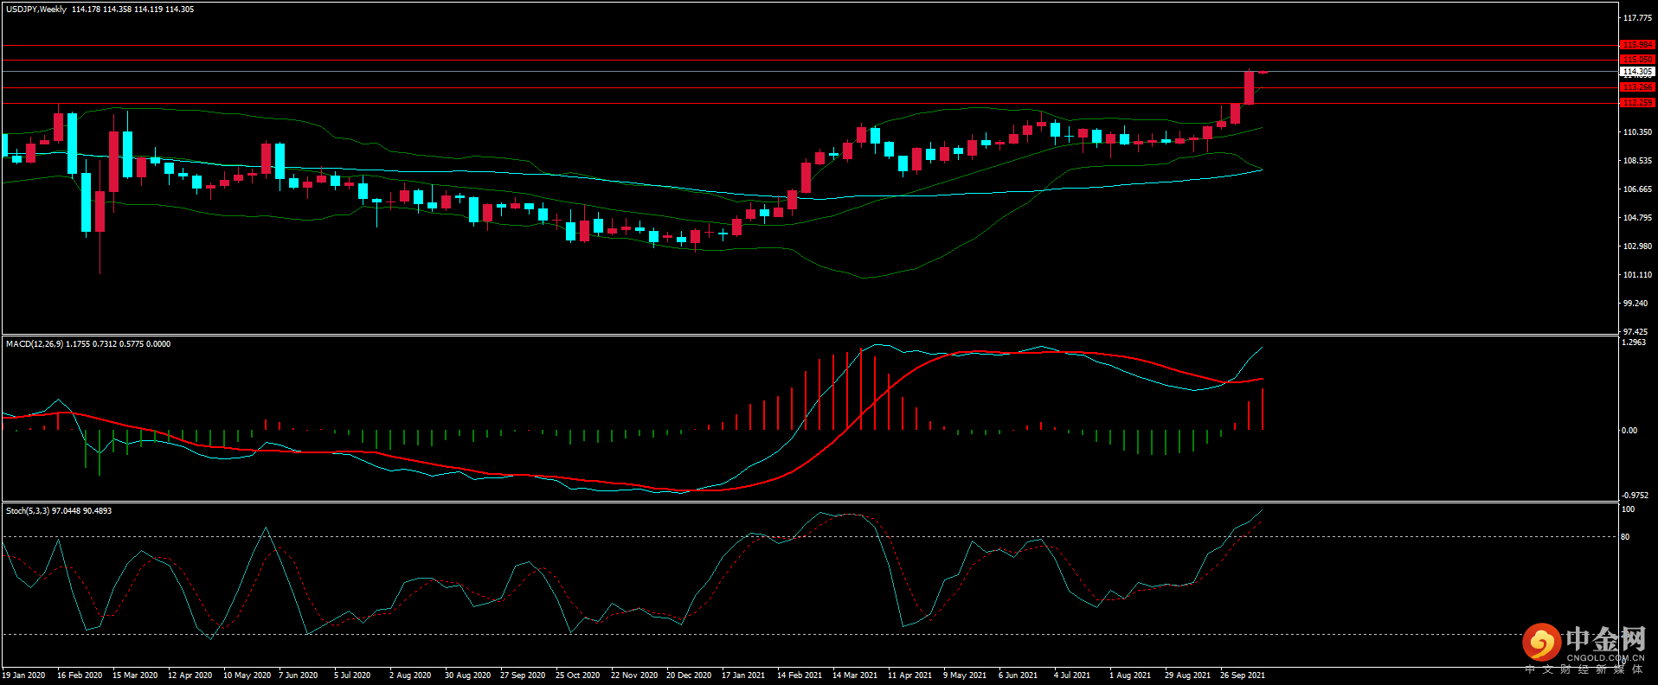Click the latest small candle at 114.305
1658x685 pixels.
tap(1263, 72)
